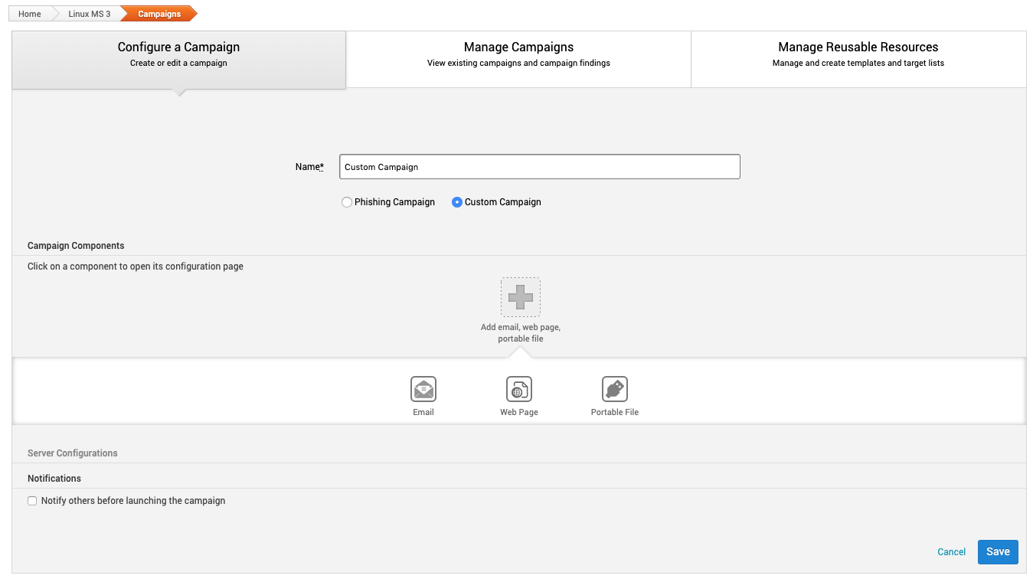This screenshot has width=1033, height=582.
Task: Click into the campaign Name text field
Action: coord(539,167)
